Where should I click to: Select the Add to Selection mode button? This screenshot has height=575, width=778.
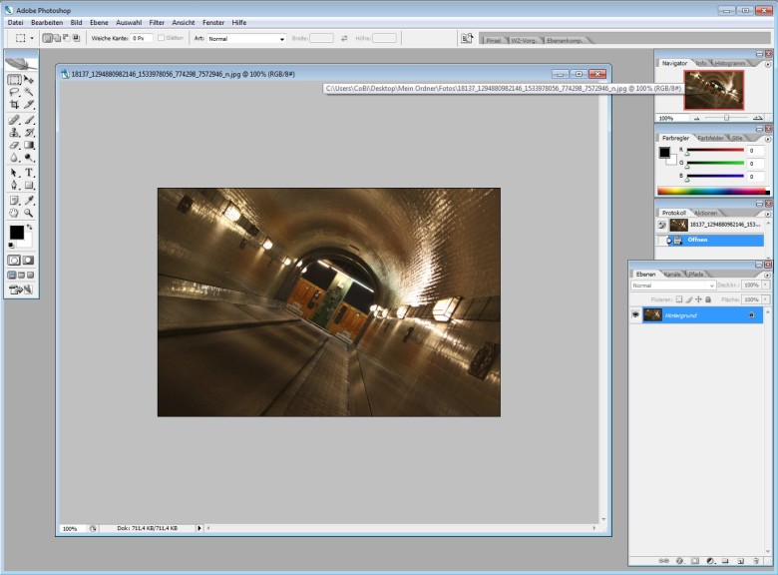tap(57, 38)
